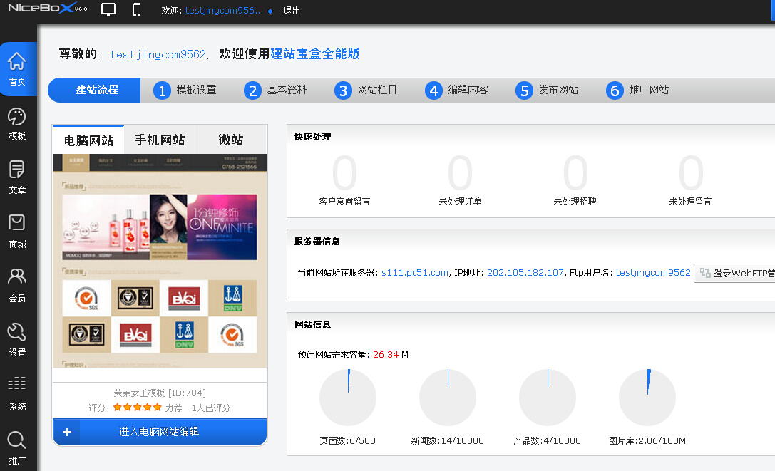
Task: Switch to mobile phone preview icon
Action: coord(137,10)
